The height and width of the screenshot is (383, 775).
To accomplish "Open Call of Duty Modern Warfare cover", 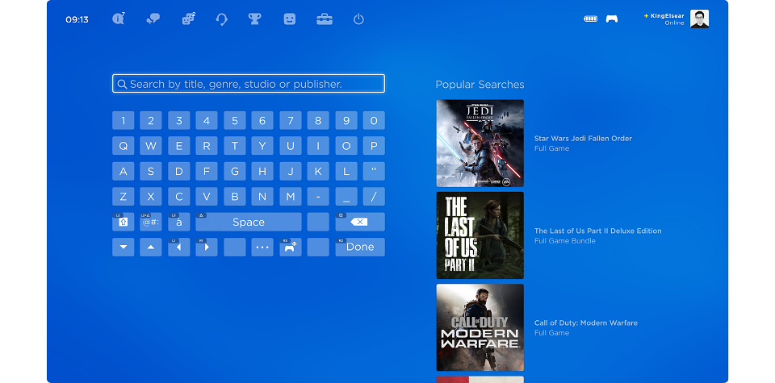I will click(480, 327).
